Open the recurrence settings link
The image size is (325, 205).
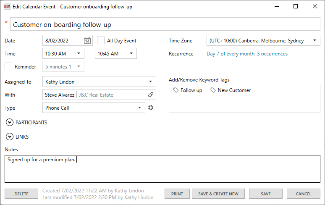247,54
